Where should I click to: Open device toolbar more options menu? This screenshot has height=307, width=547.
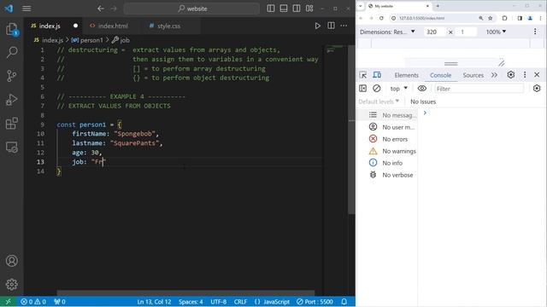[535, 32]
